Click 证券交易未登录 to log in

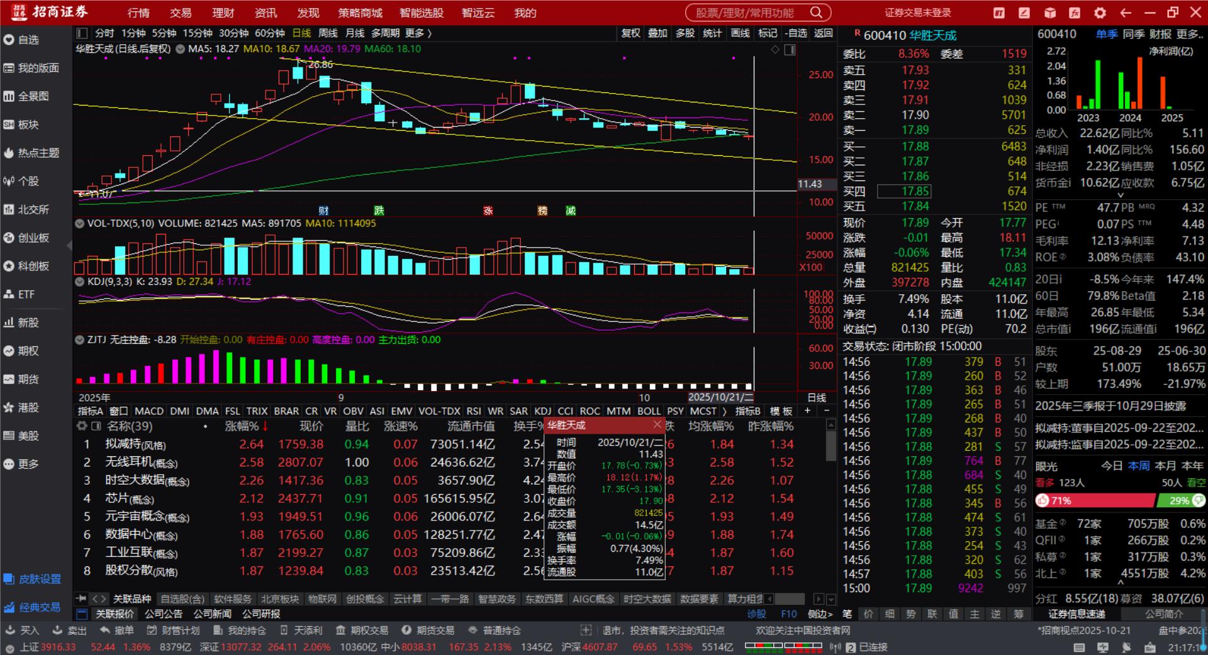(918, 13)
